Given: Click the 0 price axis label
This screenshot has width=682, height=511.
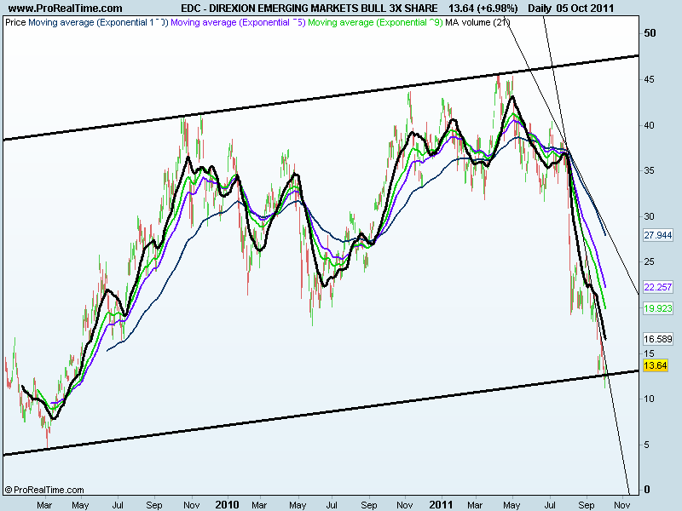Looking at the screenshot, I should point(647,490).
